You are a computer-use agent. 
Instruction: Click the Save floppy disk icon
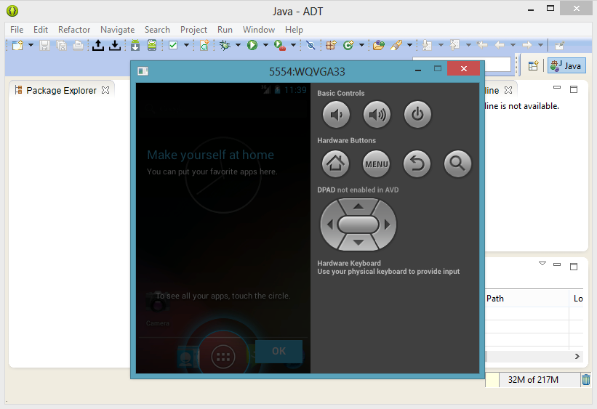pos(44,45)
